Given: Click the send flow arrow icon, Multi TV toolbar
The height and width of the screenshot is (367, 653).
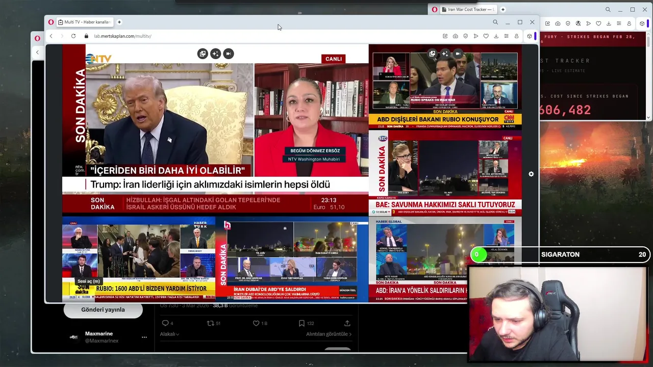Looking at the screenshot, I should click(476, 36).
